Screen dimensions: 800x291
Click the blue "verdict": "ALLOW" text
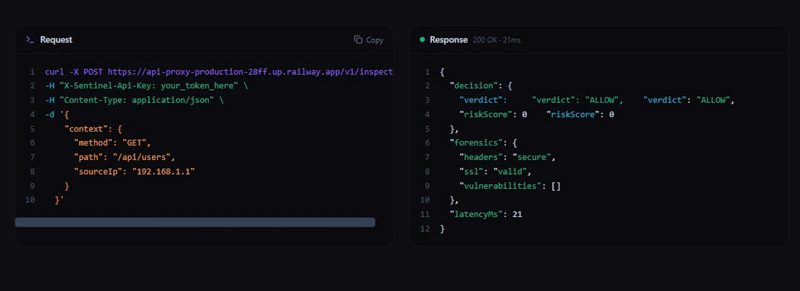coord(688,100)
